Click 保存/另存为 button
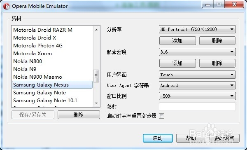The height and width of the screenshot is (150, 247). pyautogui.click(x=33, y=115)
